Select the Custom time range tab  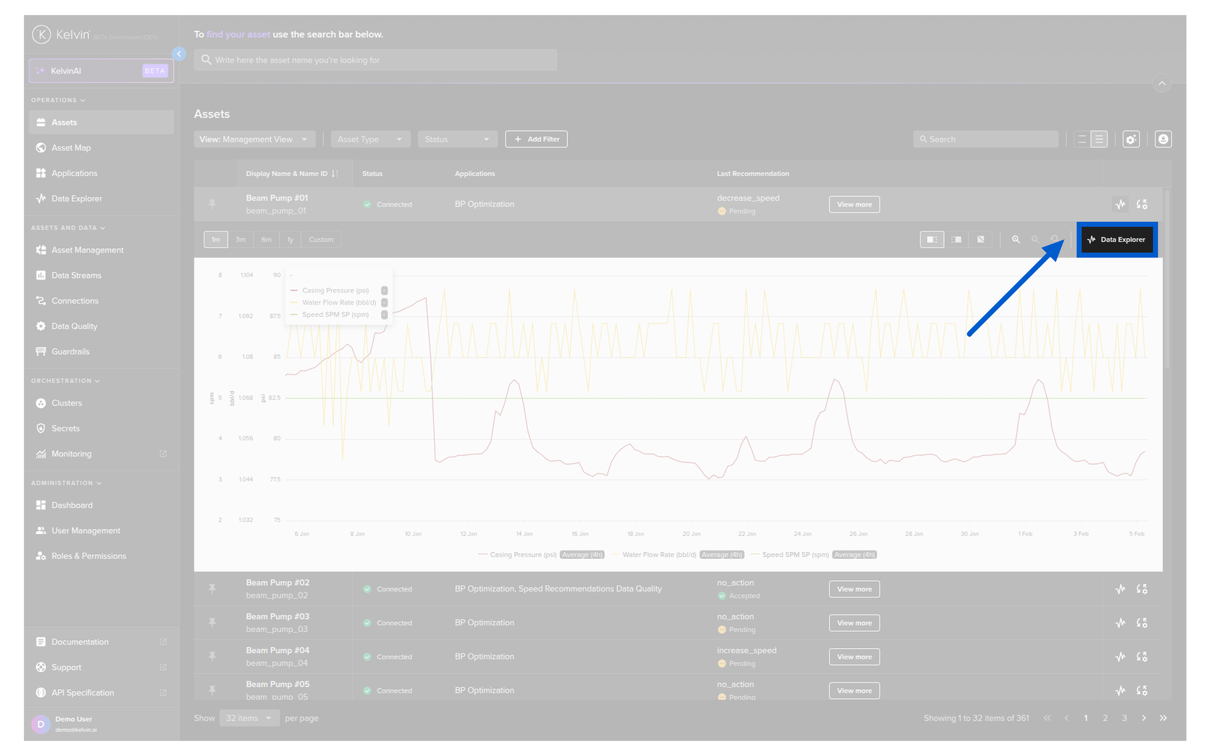tap(321, 239)
